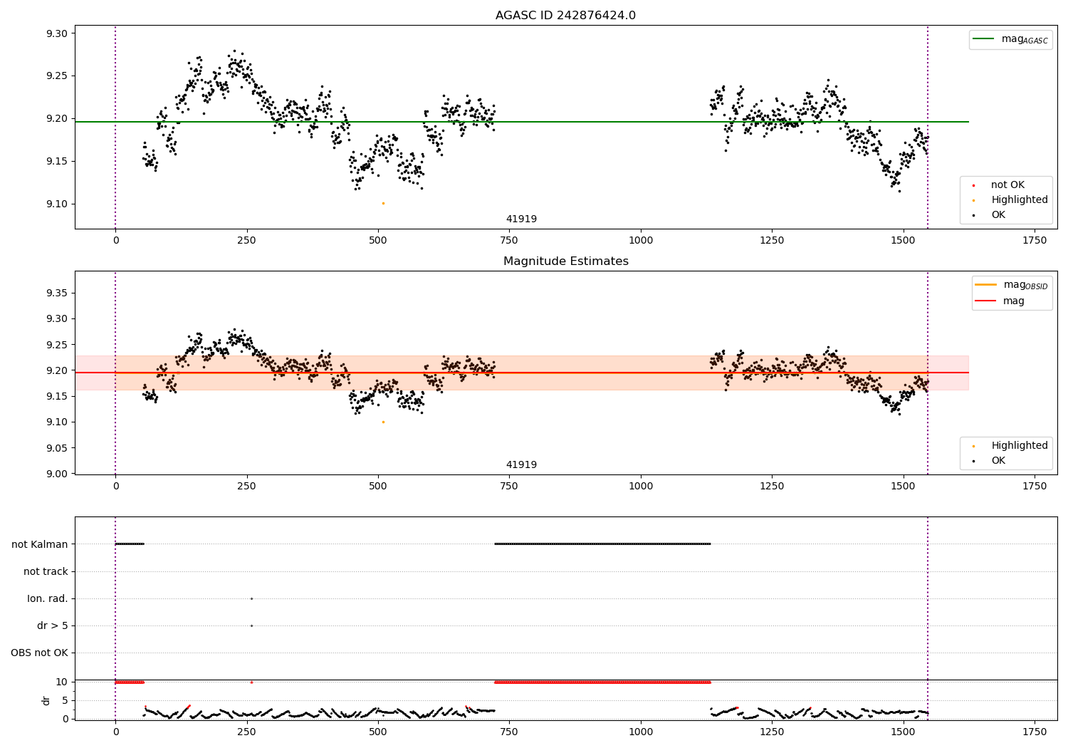Click the mag OBSID legend label text
The width and height of the screenshot is (1068, 748).
pos(1026,285)
